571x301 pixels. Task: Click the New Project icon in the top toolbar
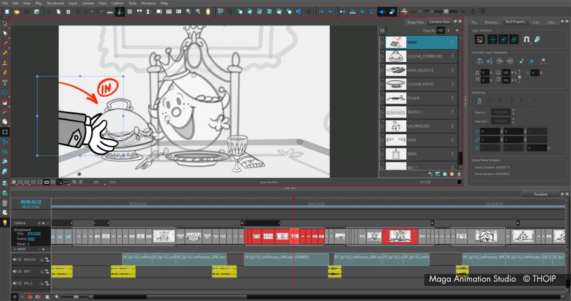[x=7, y=11]
